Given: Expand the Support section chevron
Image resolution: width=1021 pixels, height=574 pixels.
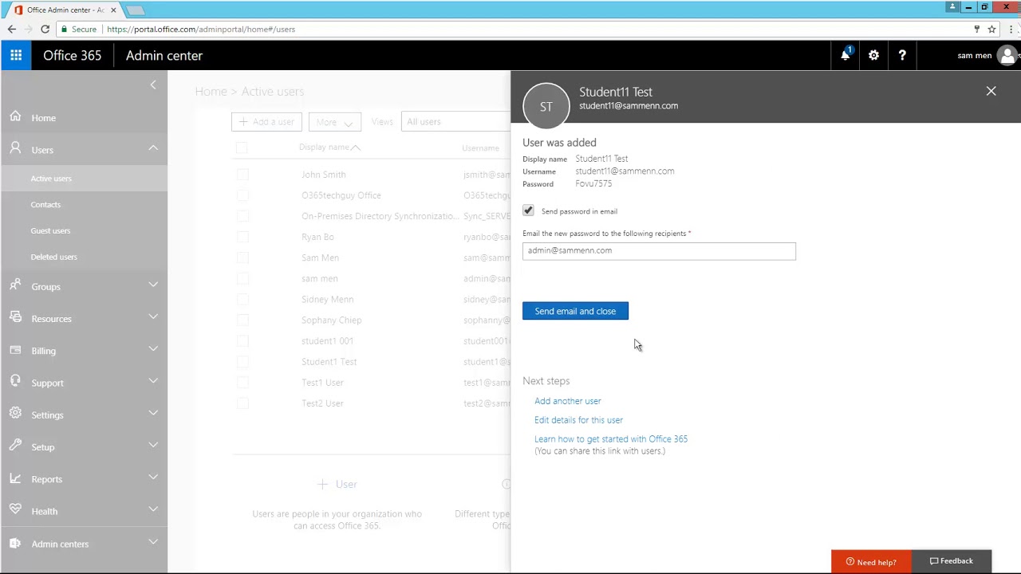Looking at the screenshot, I should 153,382.
